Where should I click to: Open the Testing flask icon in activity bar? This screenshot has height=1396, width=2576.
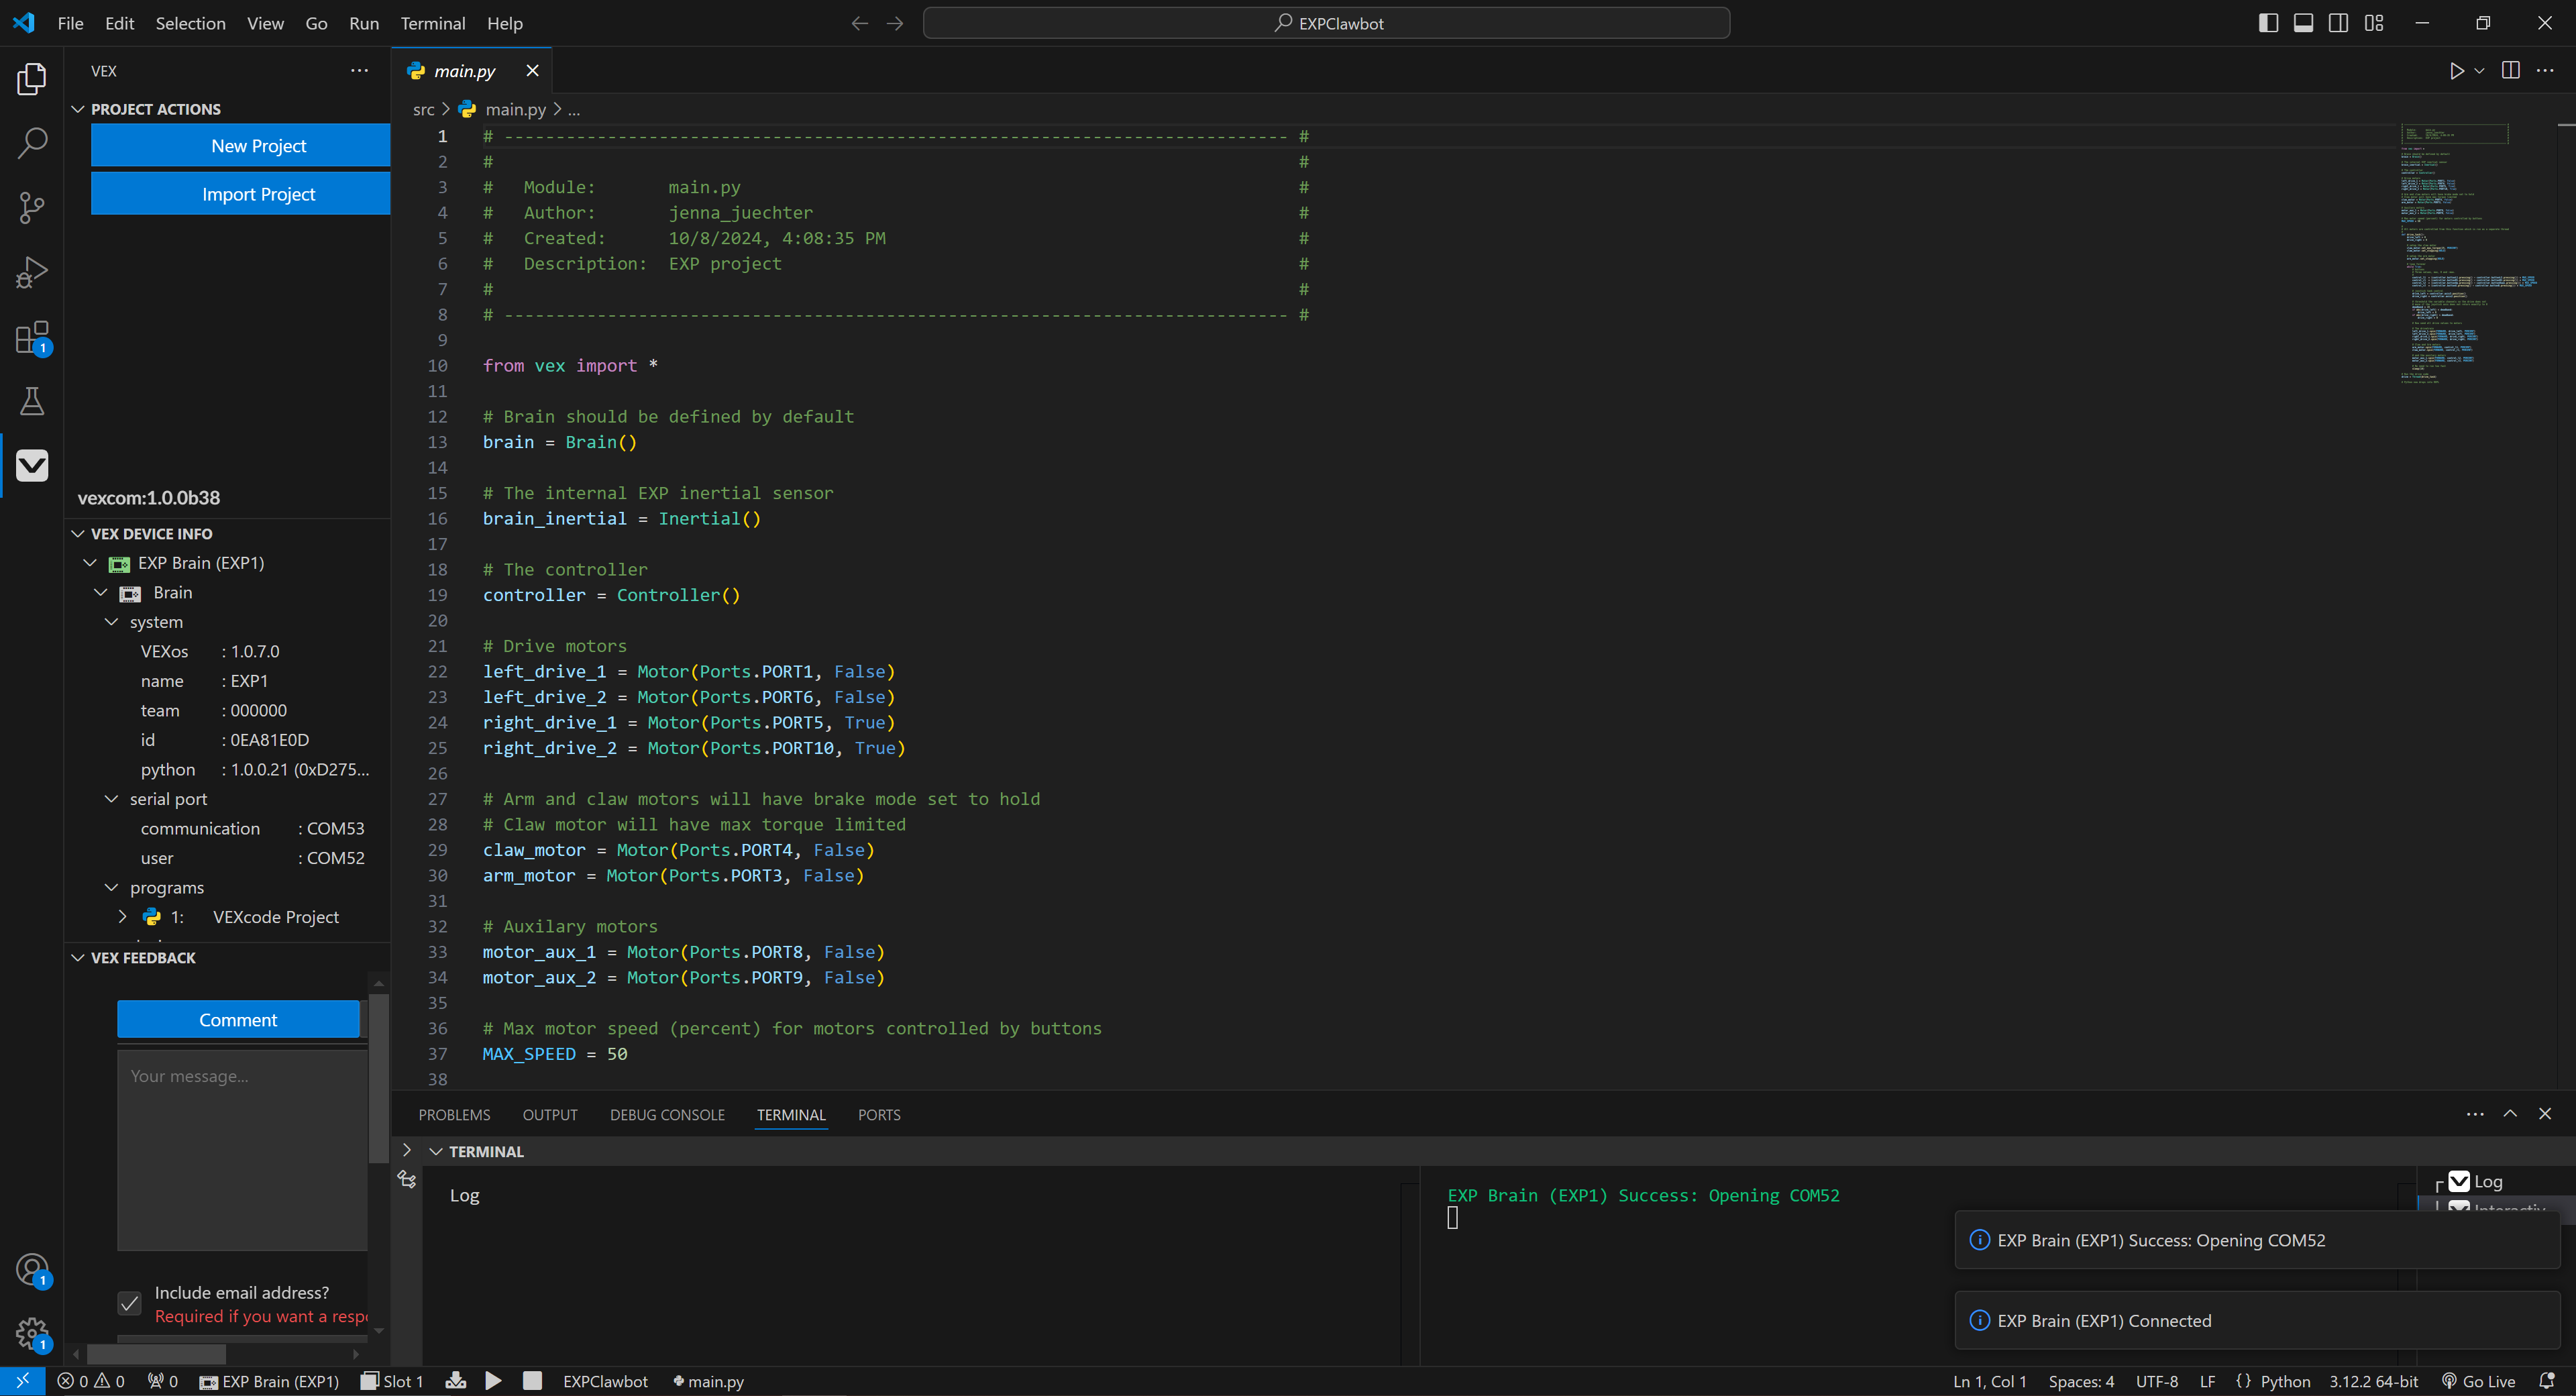(x=33, y=401)
